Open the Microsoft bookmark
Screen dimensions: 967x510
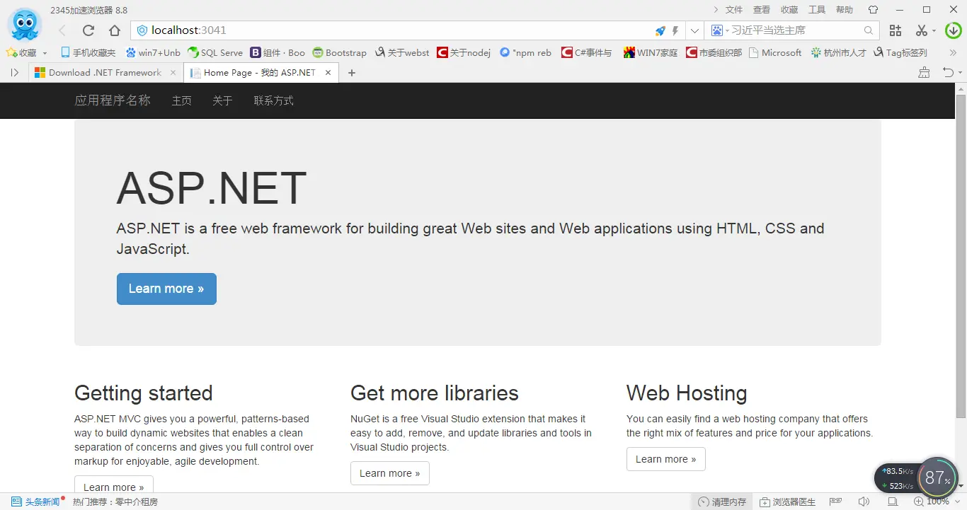click(775, 52)
